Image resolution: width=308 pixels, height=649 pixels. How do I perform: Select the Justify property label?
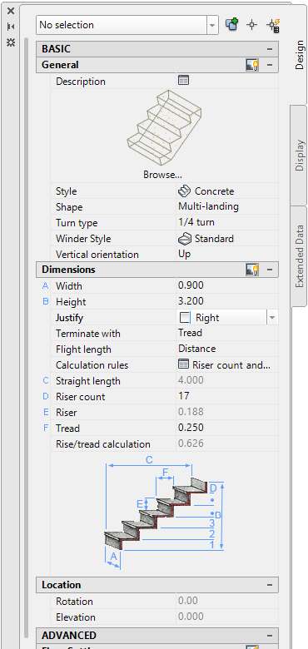click(69, 318)
